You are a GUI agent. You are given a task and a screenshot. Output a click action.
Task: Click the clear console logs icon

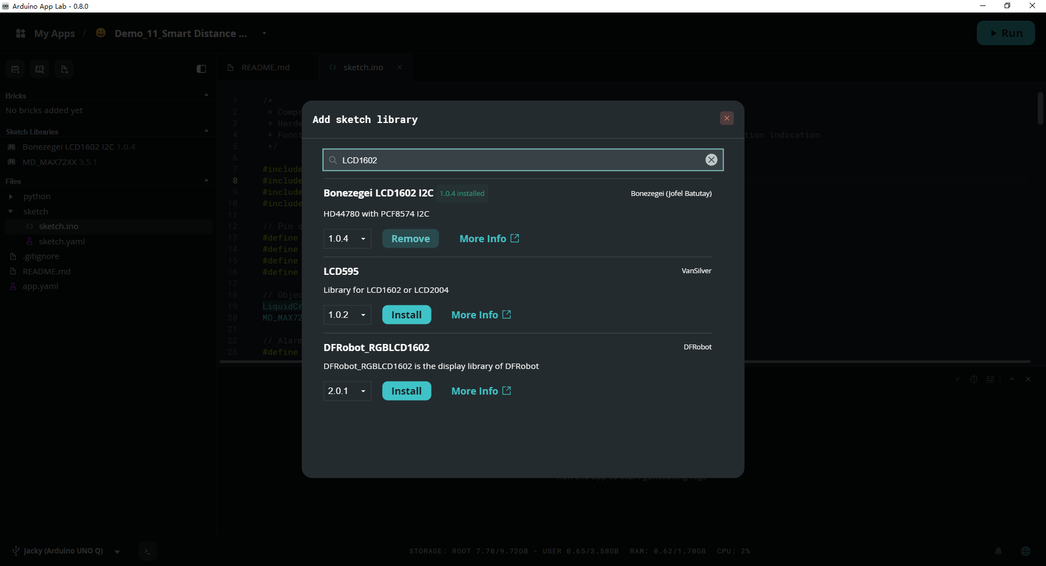pyautogui.click(x=990, y=379)
